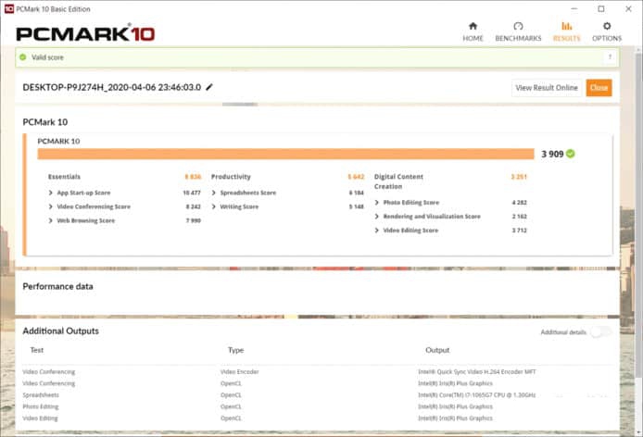Toggle the Additional details switch
643x437 pixels.
click(x=600, y=332)
